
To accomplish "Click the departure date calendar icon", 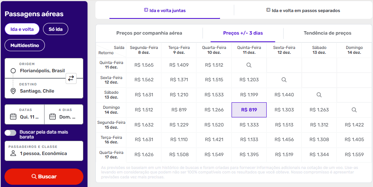I will [x=13, y=117].
